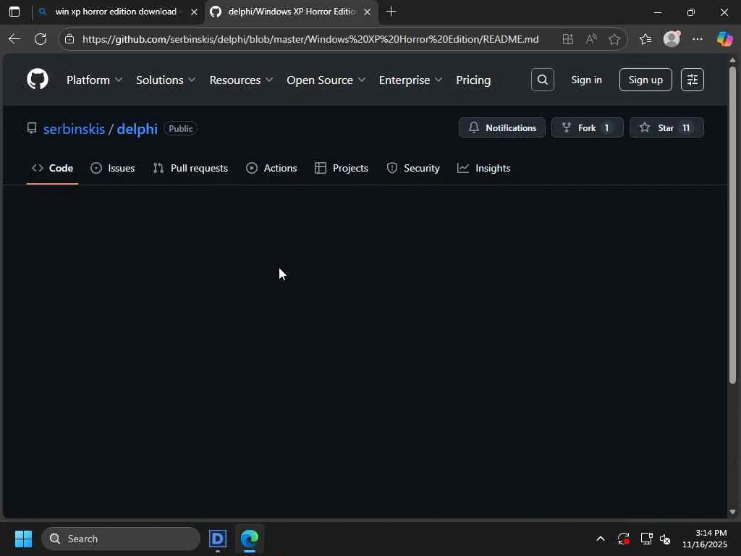Open the split screen apps icon
The height and width of the screenshot is (556, 741).
click(567, 39)
